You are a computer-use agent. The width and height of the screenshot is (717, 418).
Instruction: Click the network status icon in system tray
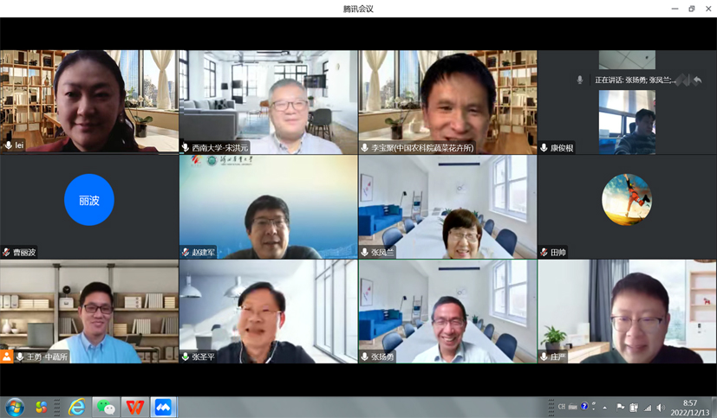647,408
